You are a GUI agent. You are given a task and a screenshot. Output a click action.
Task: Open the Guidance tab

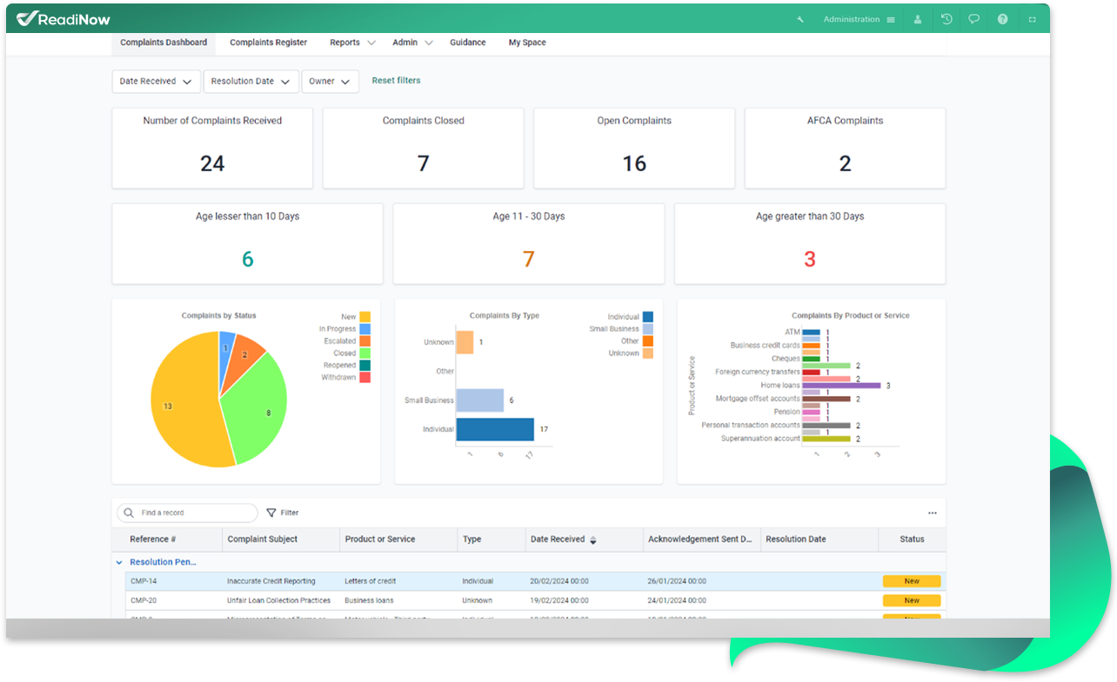468,43
